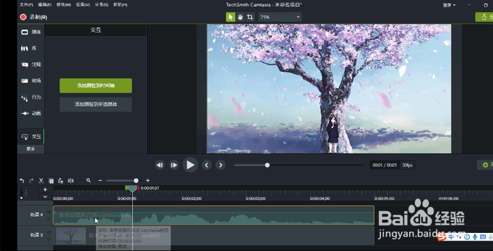Screen dimensions: 493x251
Task: Click the next frame step button
Action: click(174, 165)
